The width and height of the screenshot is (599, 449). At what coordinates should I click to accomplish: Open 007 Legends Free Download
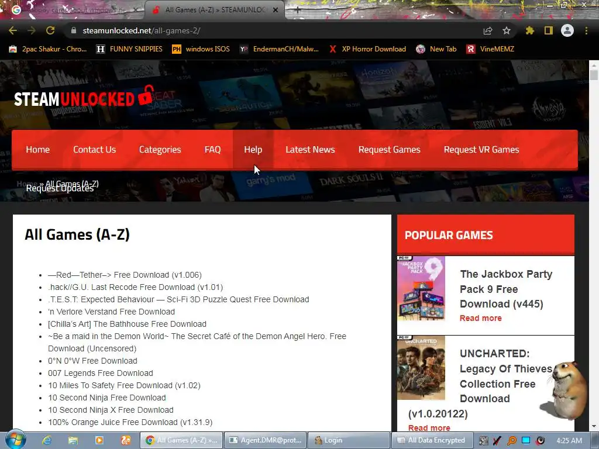click(x=101, y=373)
